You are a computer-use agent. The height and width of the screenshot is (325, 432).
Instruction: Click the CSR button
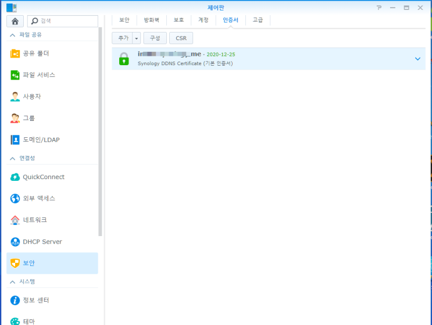181,38
